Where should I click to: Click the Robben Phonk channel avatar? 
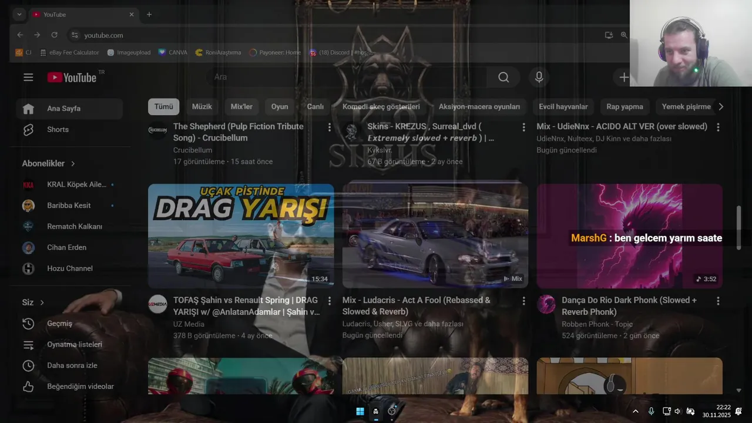click(546, 304)
